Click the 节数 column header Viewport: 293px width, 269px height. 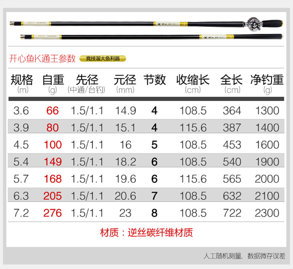[155, 80]
